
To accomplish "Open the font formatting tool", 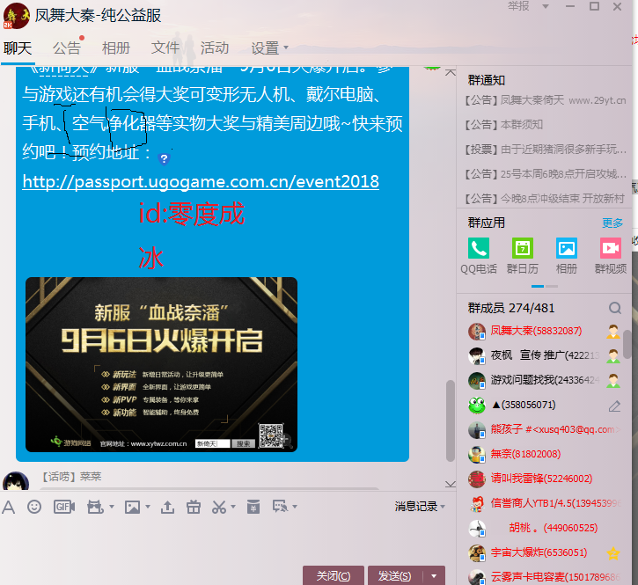I will coord(9,507).
